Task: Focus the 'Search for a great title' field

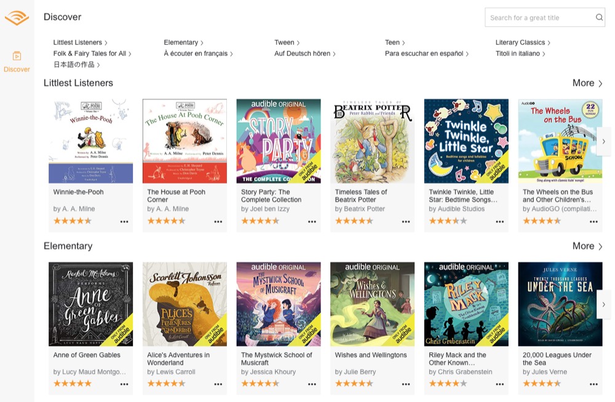Action: point(538,18)
